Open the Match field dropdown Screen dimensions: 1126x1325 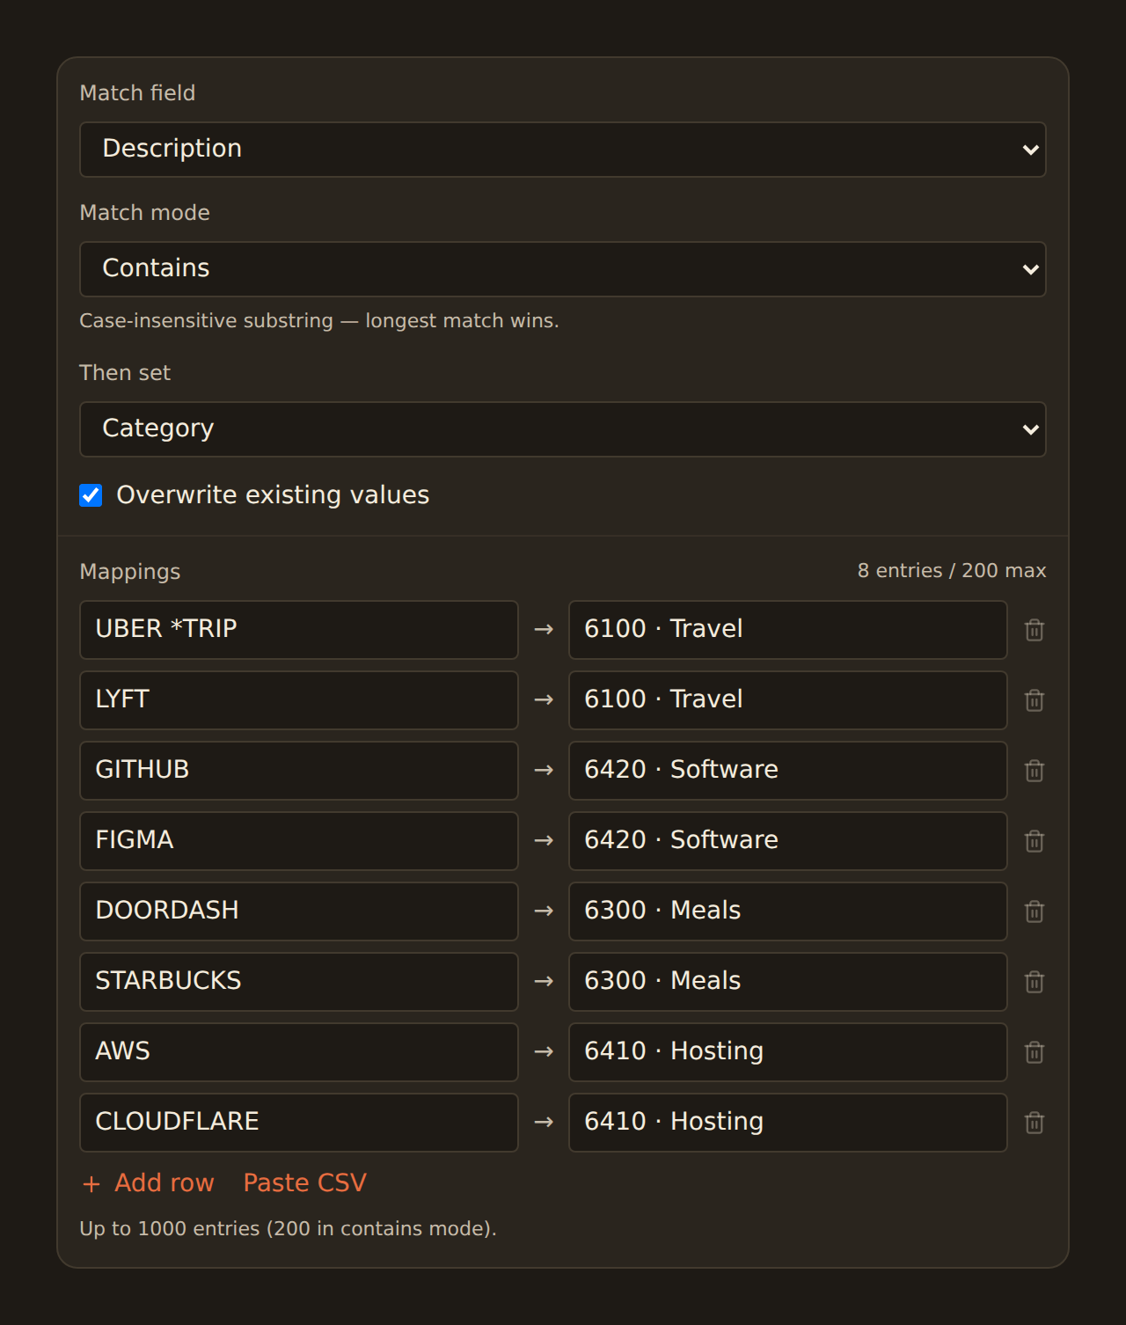(x=563, y=150)
